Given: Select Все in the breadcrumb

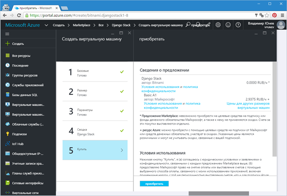Looking at the screenshot, I should tap(101, 25).
